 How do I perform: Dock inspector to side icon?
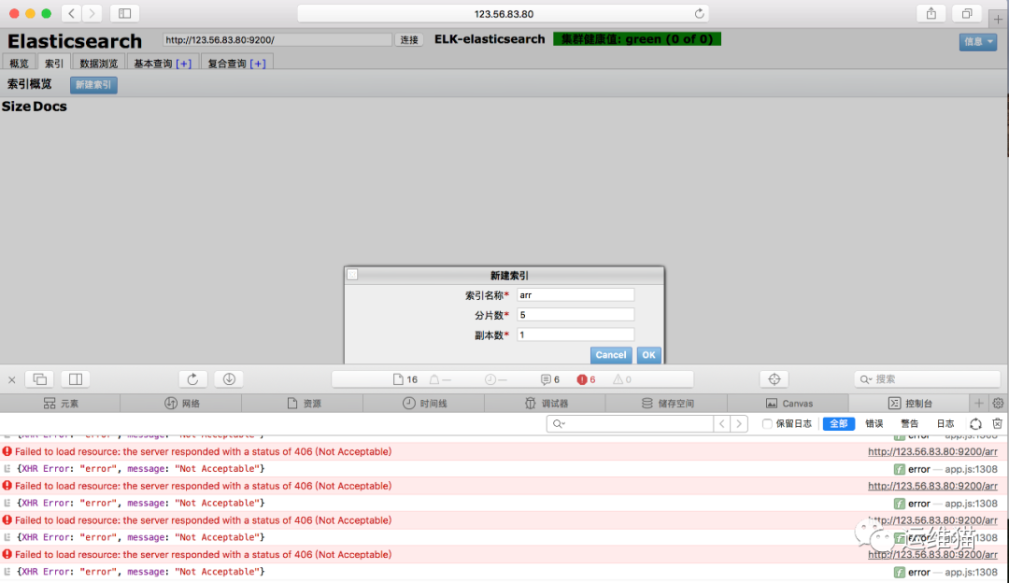click(x=76, y=379)
